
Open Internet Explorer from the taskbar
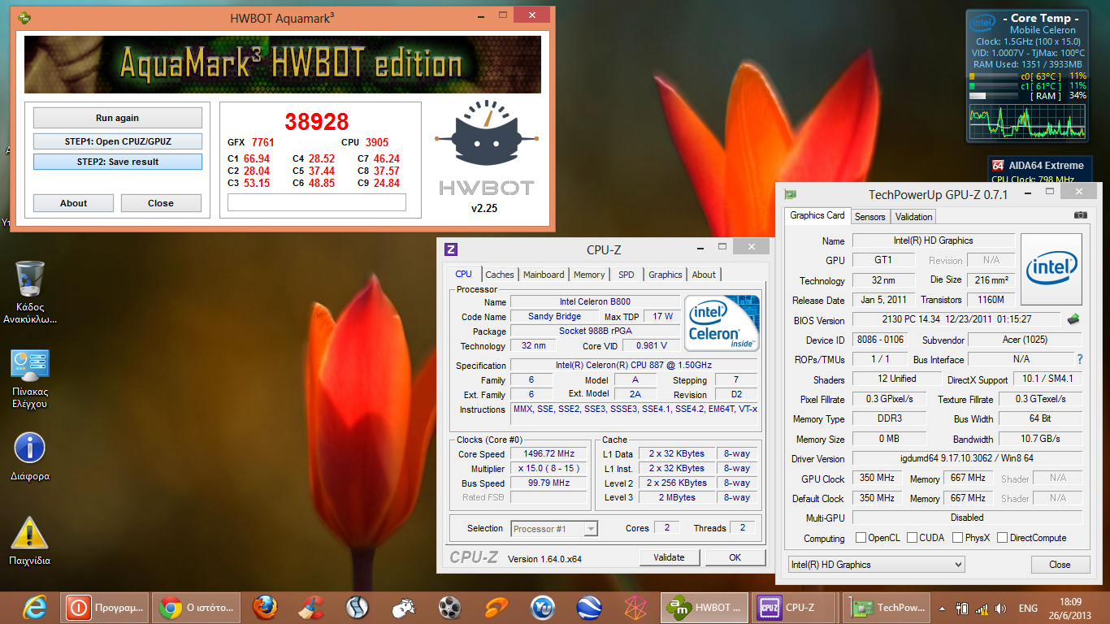(34, 607)
